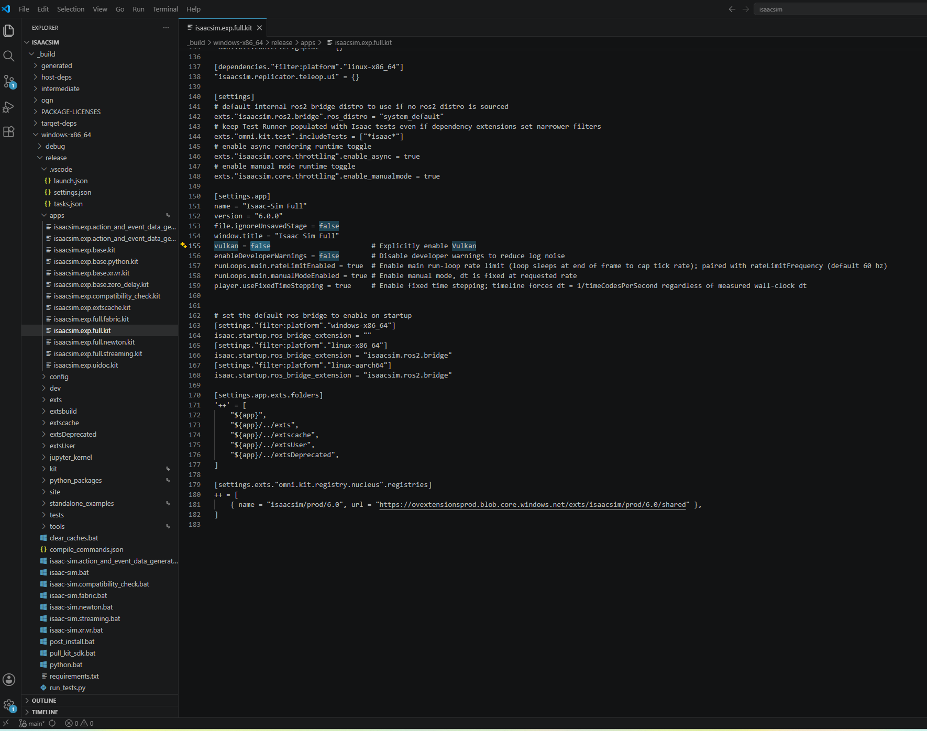Open clear_caches.bat file
This screenshot has height=731, width=927.
[74, 538]
